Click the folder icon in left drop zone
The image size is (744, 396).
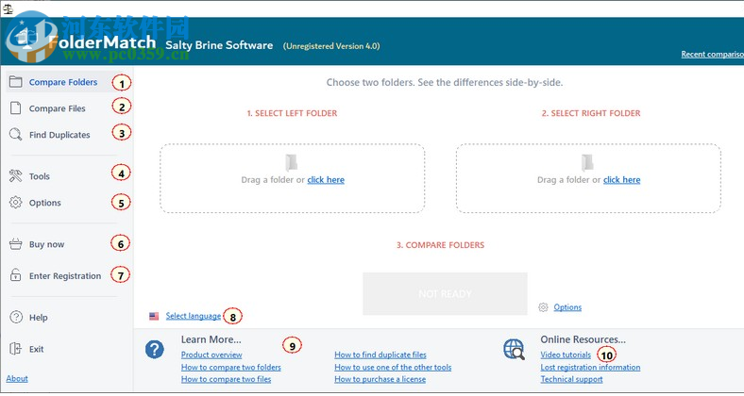[x=292, y=162]
